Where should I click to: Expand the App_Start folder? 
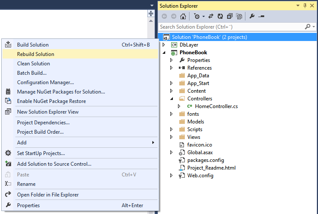[172, 83]
